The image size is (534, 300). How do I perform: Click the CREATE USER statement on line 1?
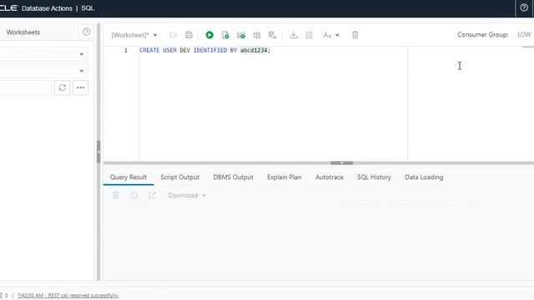204,50
